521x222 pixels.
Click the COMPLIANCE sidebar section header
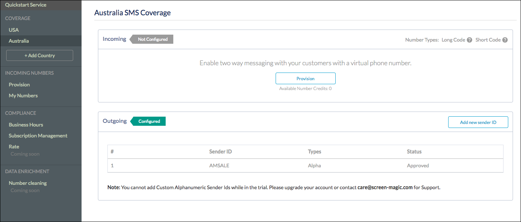[21, 113]
